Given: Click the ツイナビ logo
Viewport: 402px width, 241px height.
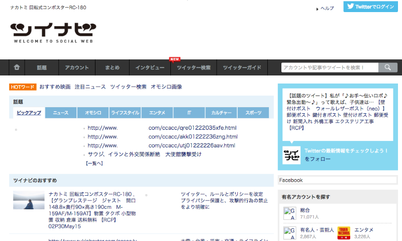Looking at the screenshot, I should (53, 33).
